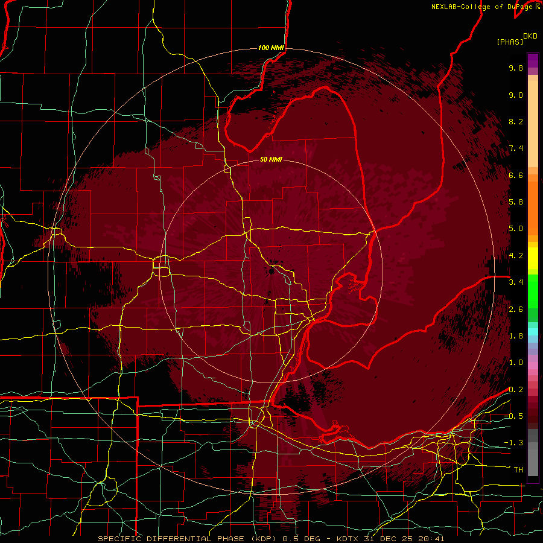Select the 5.8 legend value

516,202
